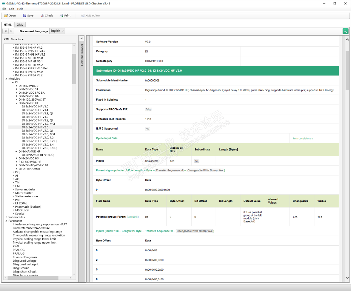Screen dimensions: 351x291
Task: Collapse the Element Browser panel arrow
Action: coord(81,39)
